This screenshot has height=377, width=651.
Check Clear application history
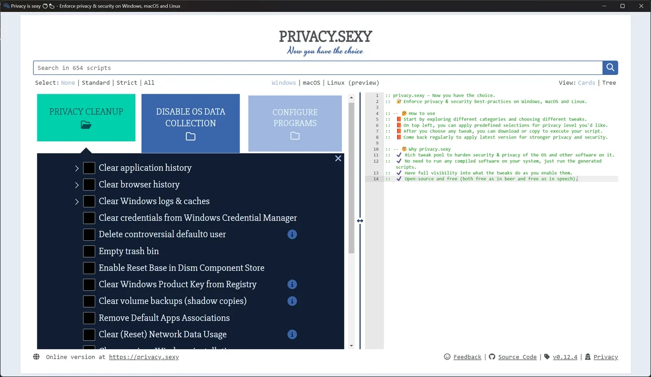click(89, 168)
